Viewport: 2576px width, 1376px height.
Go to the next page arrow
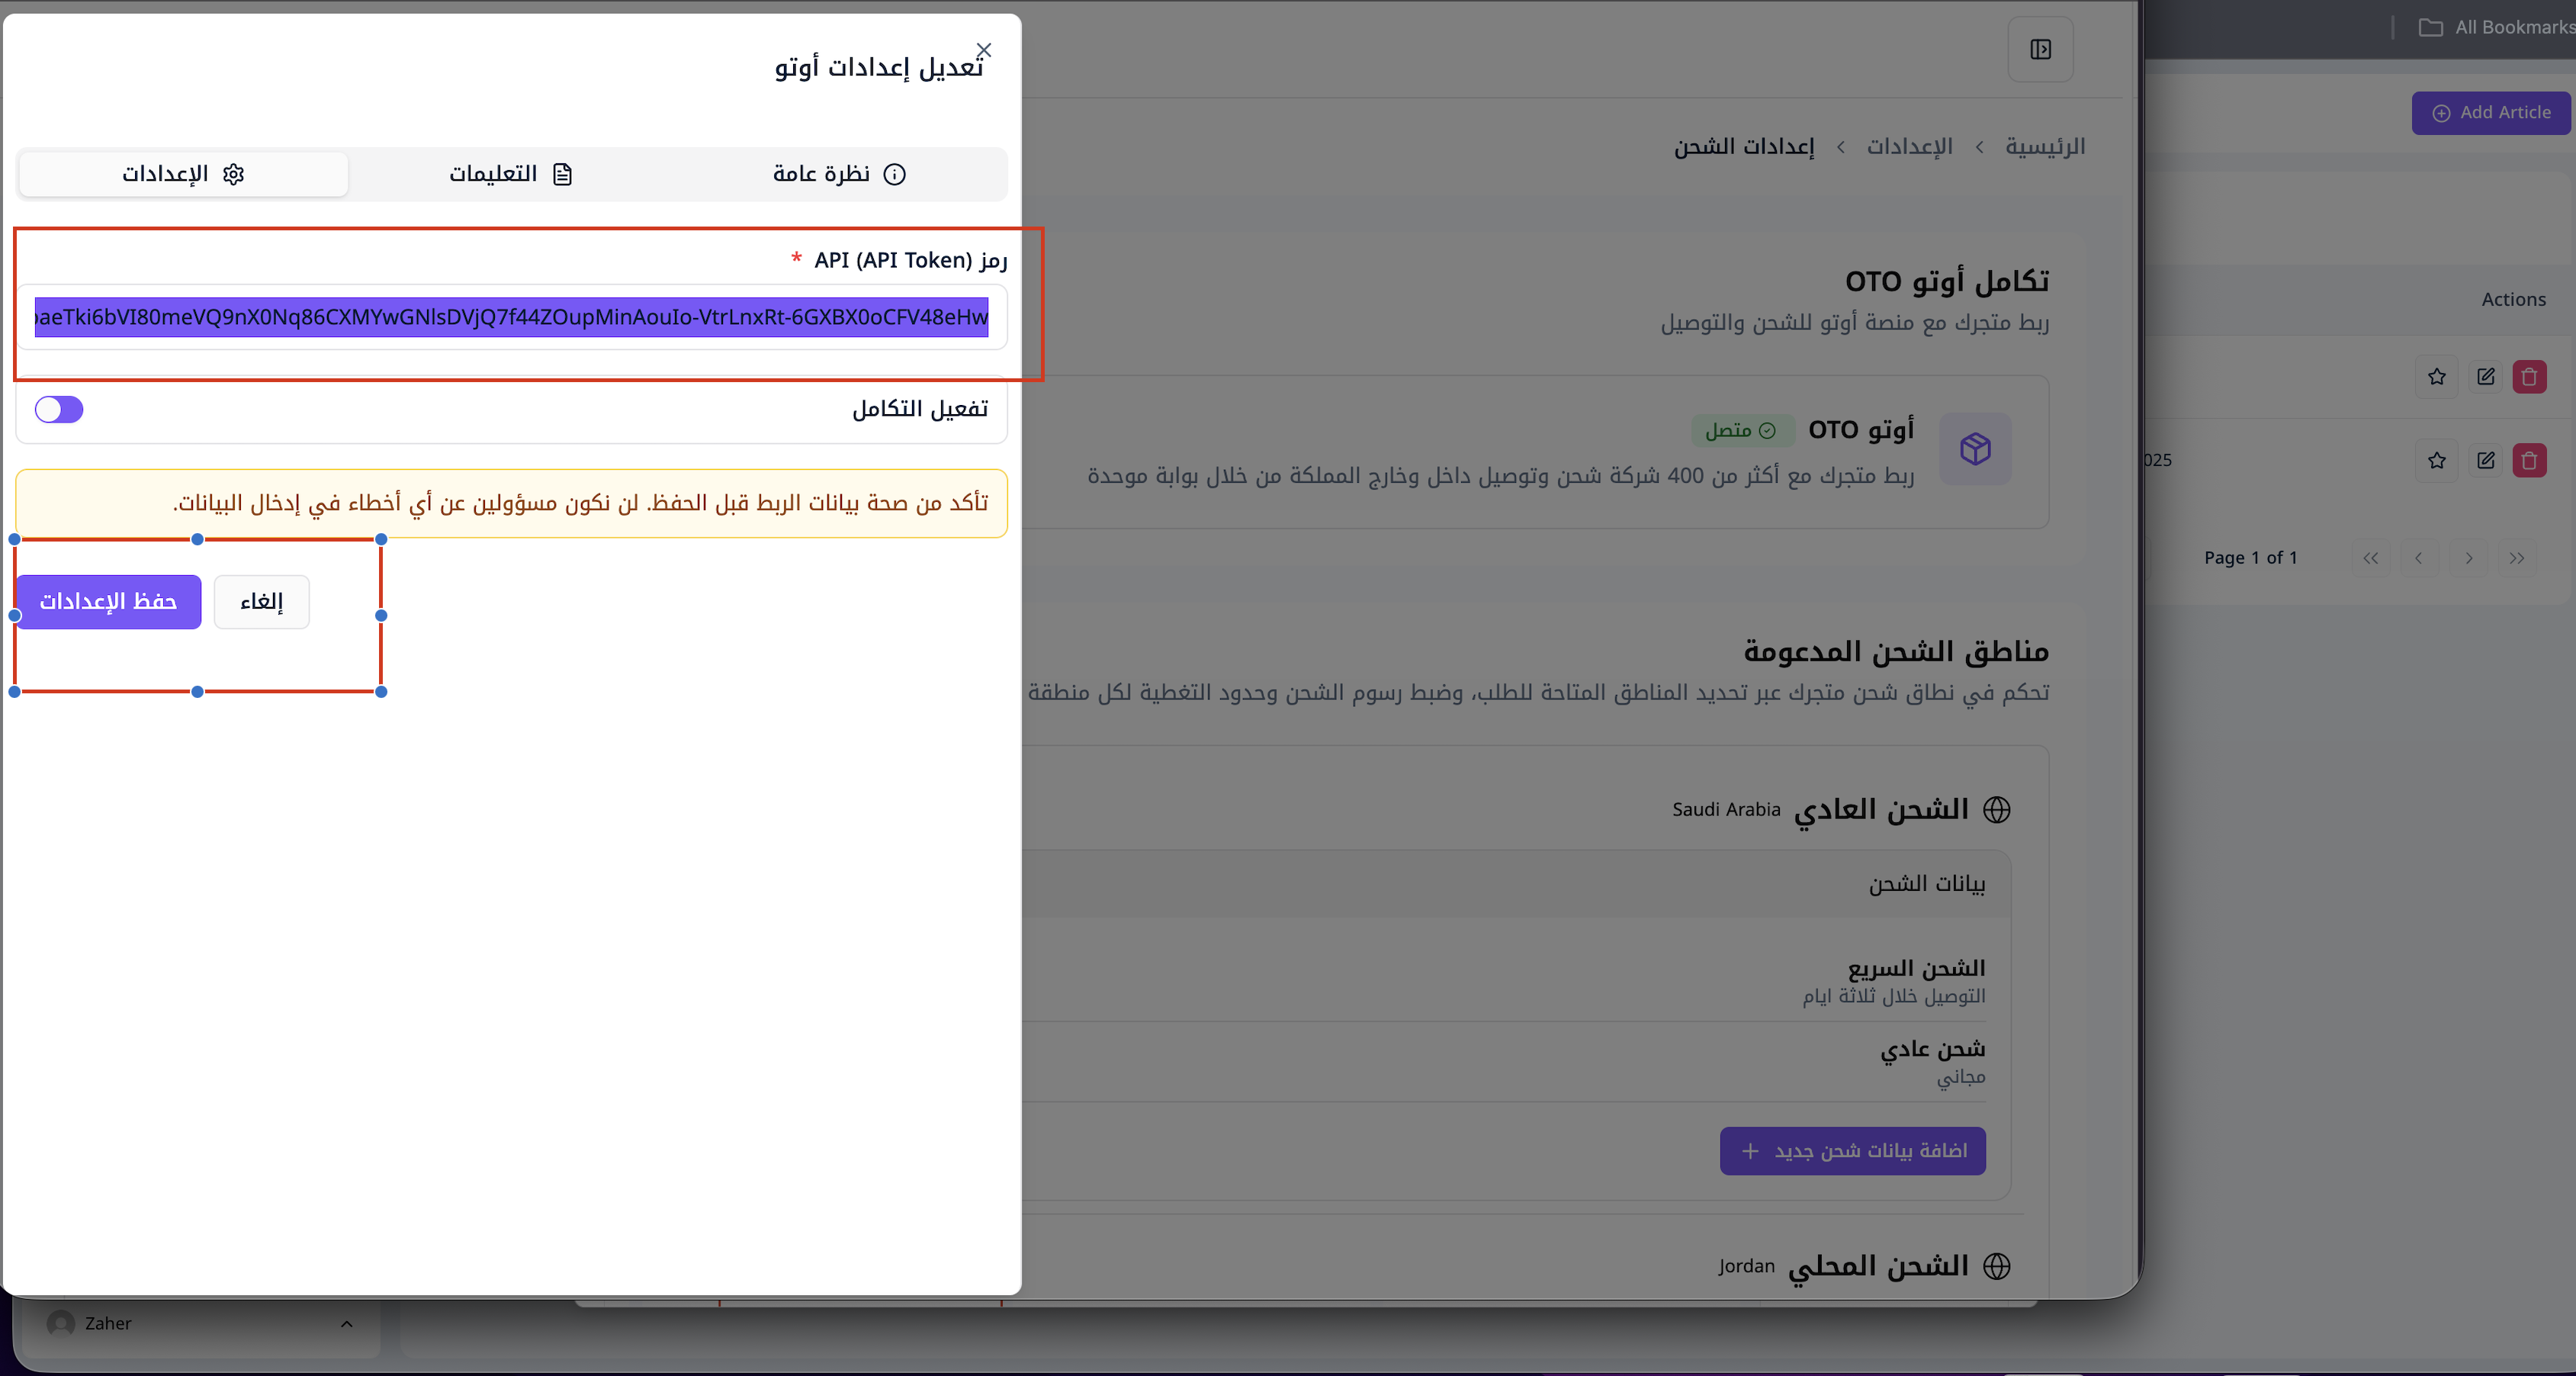[2468, 558]
